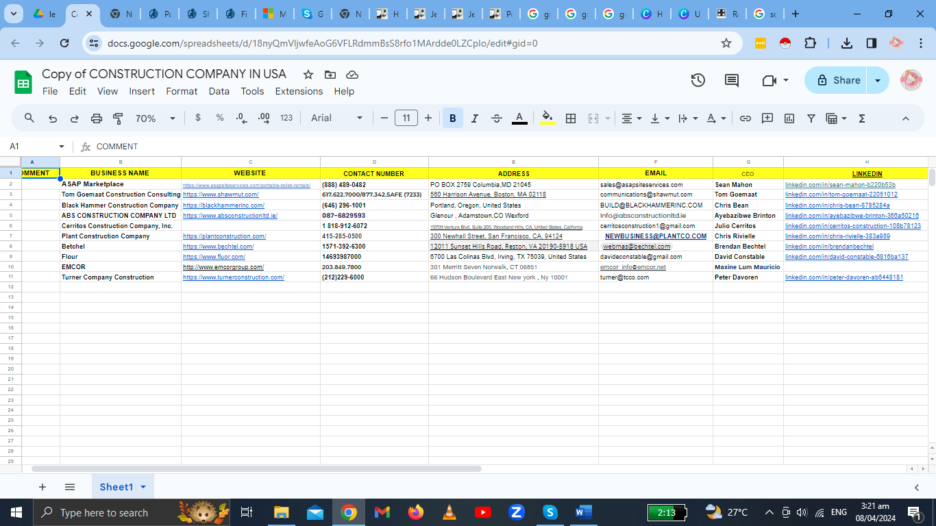
Task: Check the cloud document status
Action: pyautogui.click(x=352, y=75)
